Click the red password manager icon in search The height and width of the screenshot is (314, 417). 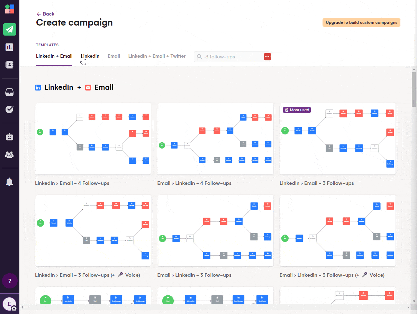267,57
